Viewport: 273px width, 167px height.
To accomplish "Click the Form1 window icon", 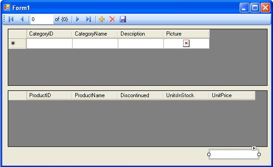I will (x=7, y=7).
